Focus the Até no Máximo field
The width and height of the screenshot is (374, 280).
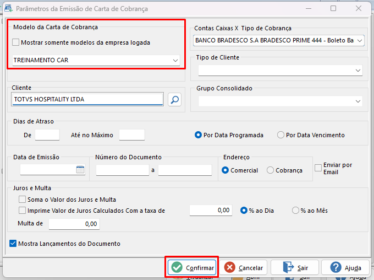(132, 135)
